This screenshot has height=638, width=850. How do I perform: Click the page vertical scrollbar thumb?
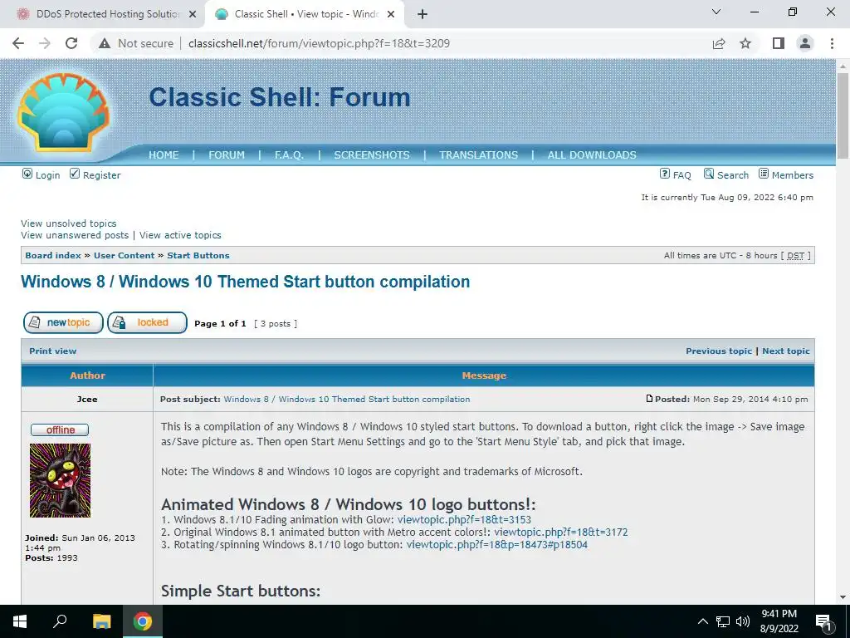[843, 115]
